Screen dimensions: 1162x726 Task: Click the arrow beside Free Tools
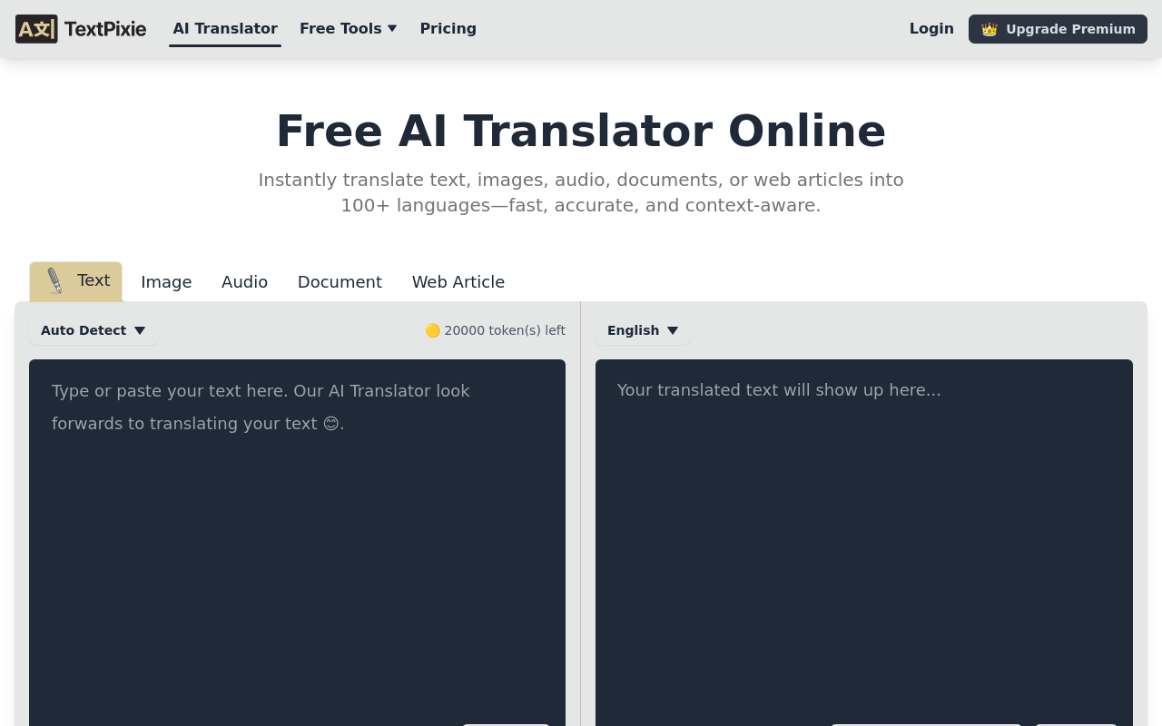[392, 28]
